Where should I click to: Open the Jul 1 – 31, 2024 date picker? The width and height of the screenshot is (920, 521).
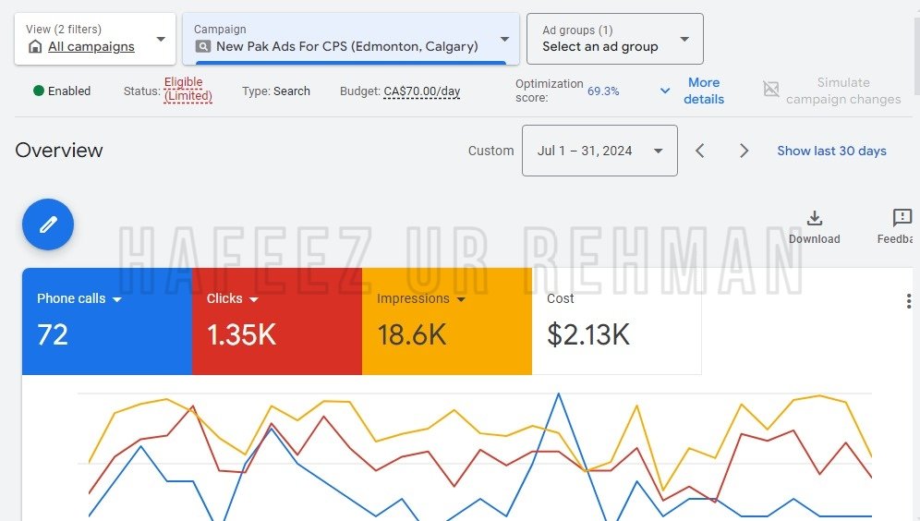pyautogui.click(x=599, y=151)
